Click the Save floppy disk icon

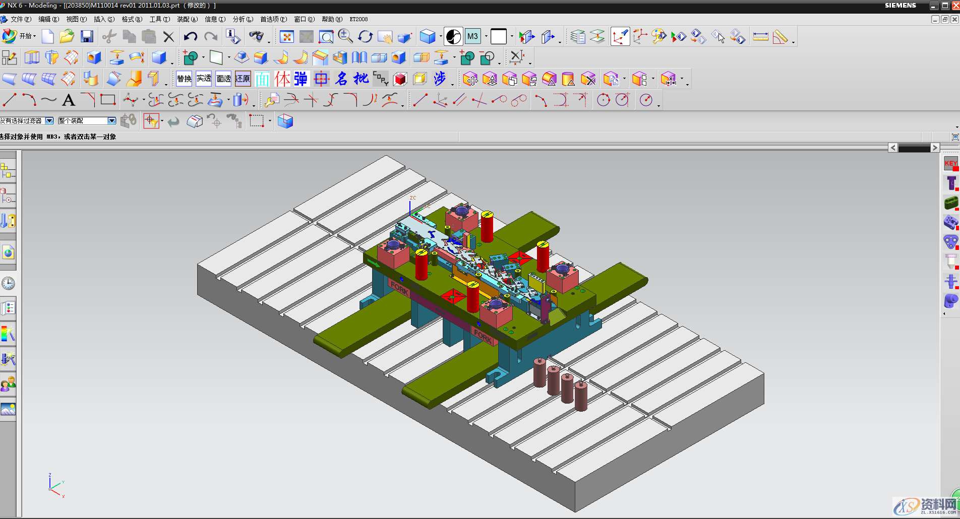pos(87,36)
